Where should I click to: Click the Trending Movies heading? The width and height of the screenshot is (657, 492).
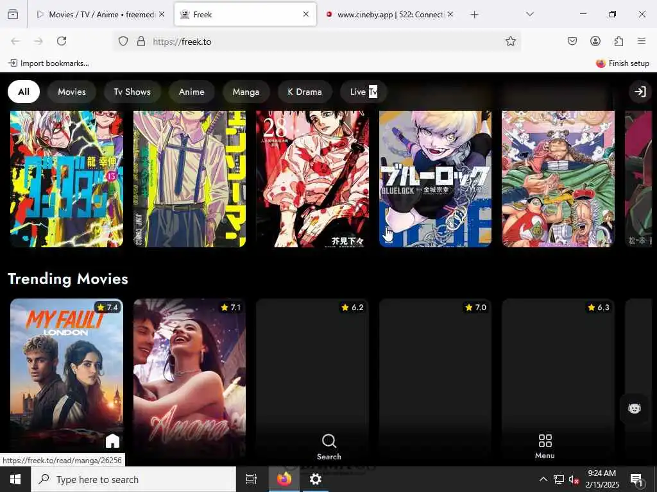(68, 279)
